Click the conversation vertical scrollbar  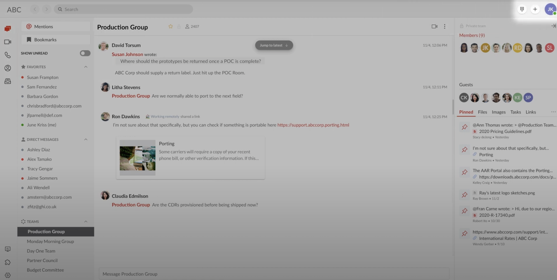click(x=453, y=107)
